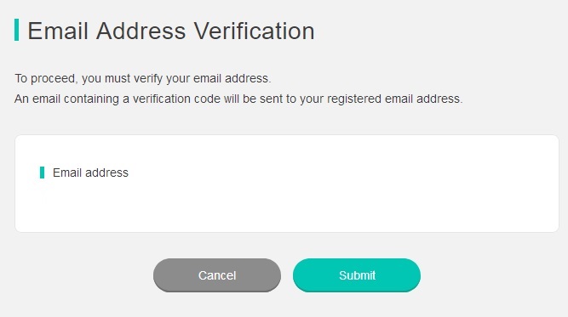The image size is (568, 317).
Task: Click the teal marker beside Email address label
Action: 42,173
